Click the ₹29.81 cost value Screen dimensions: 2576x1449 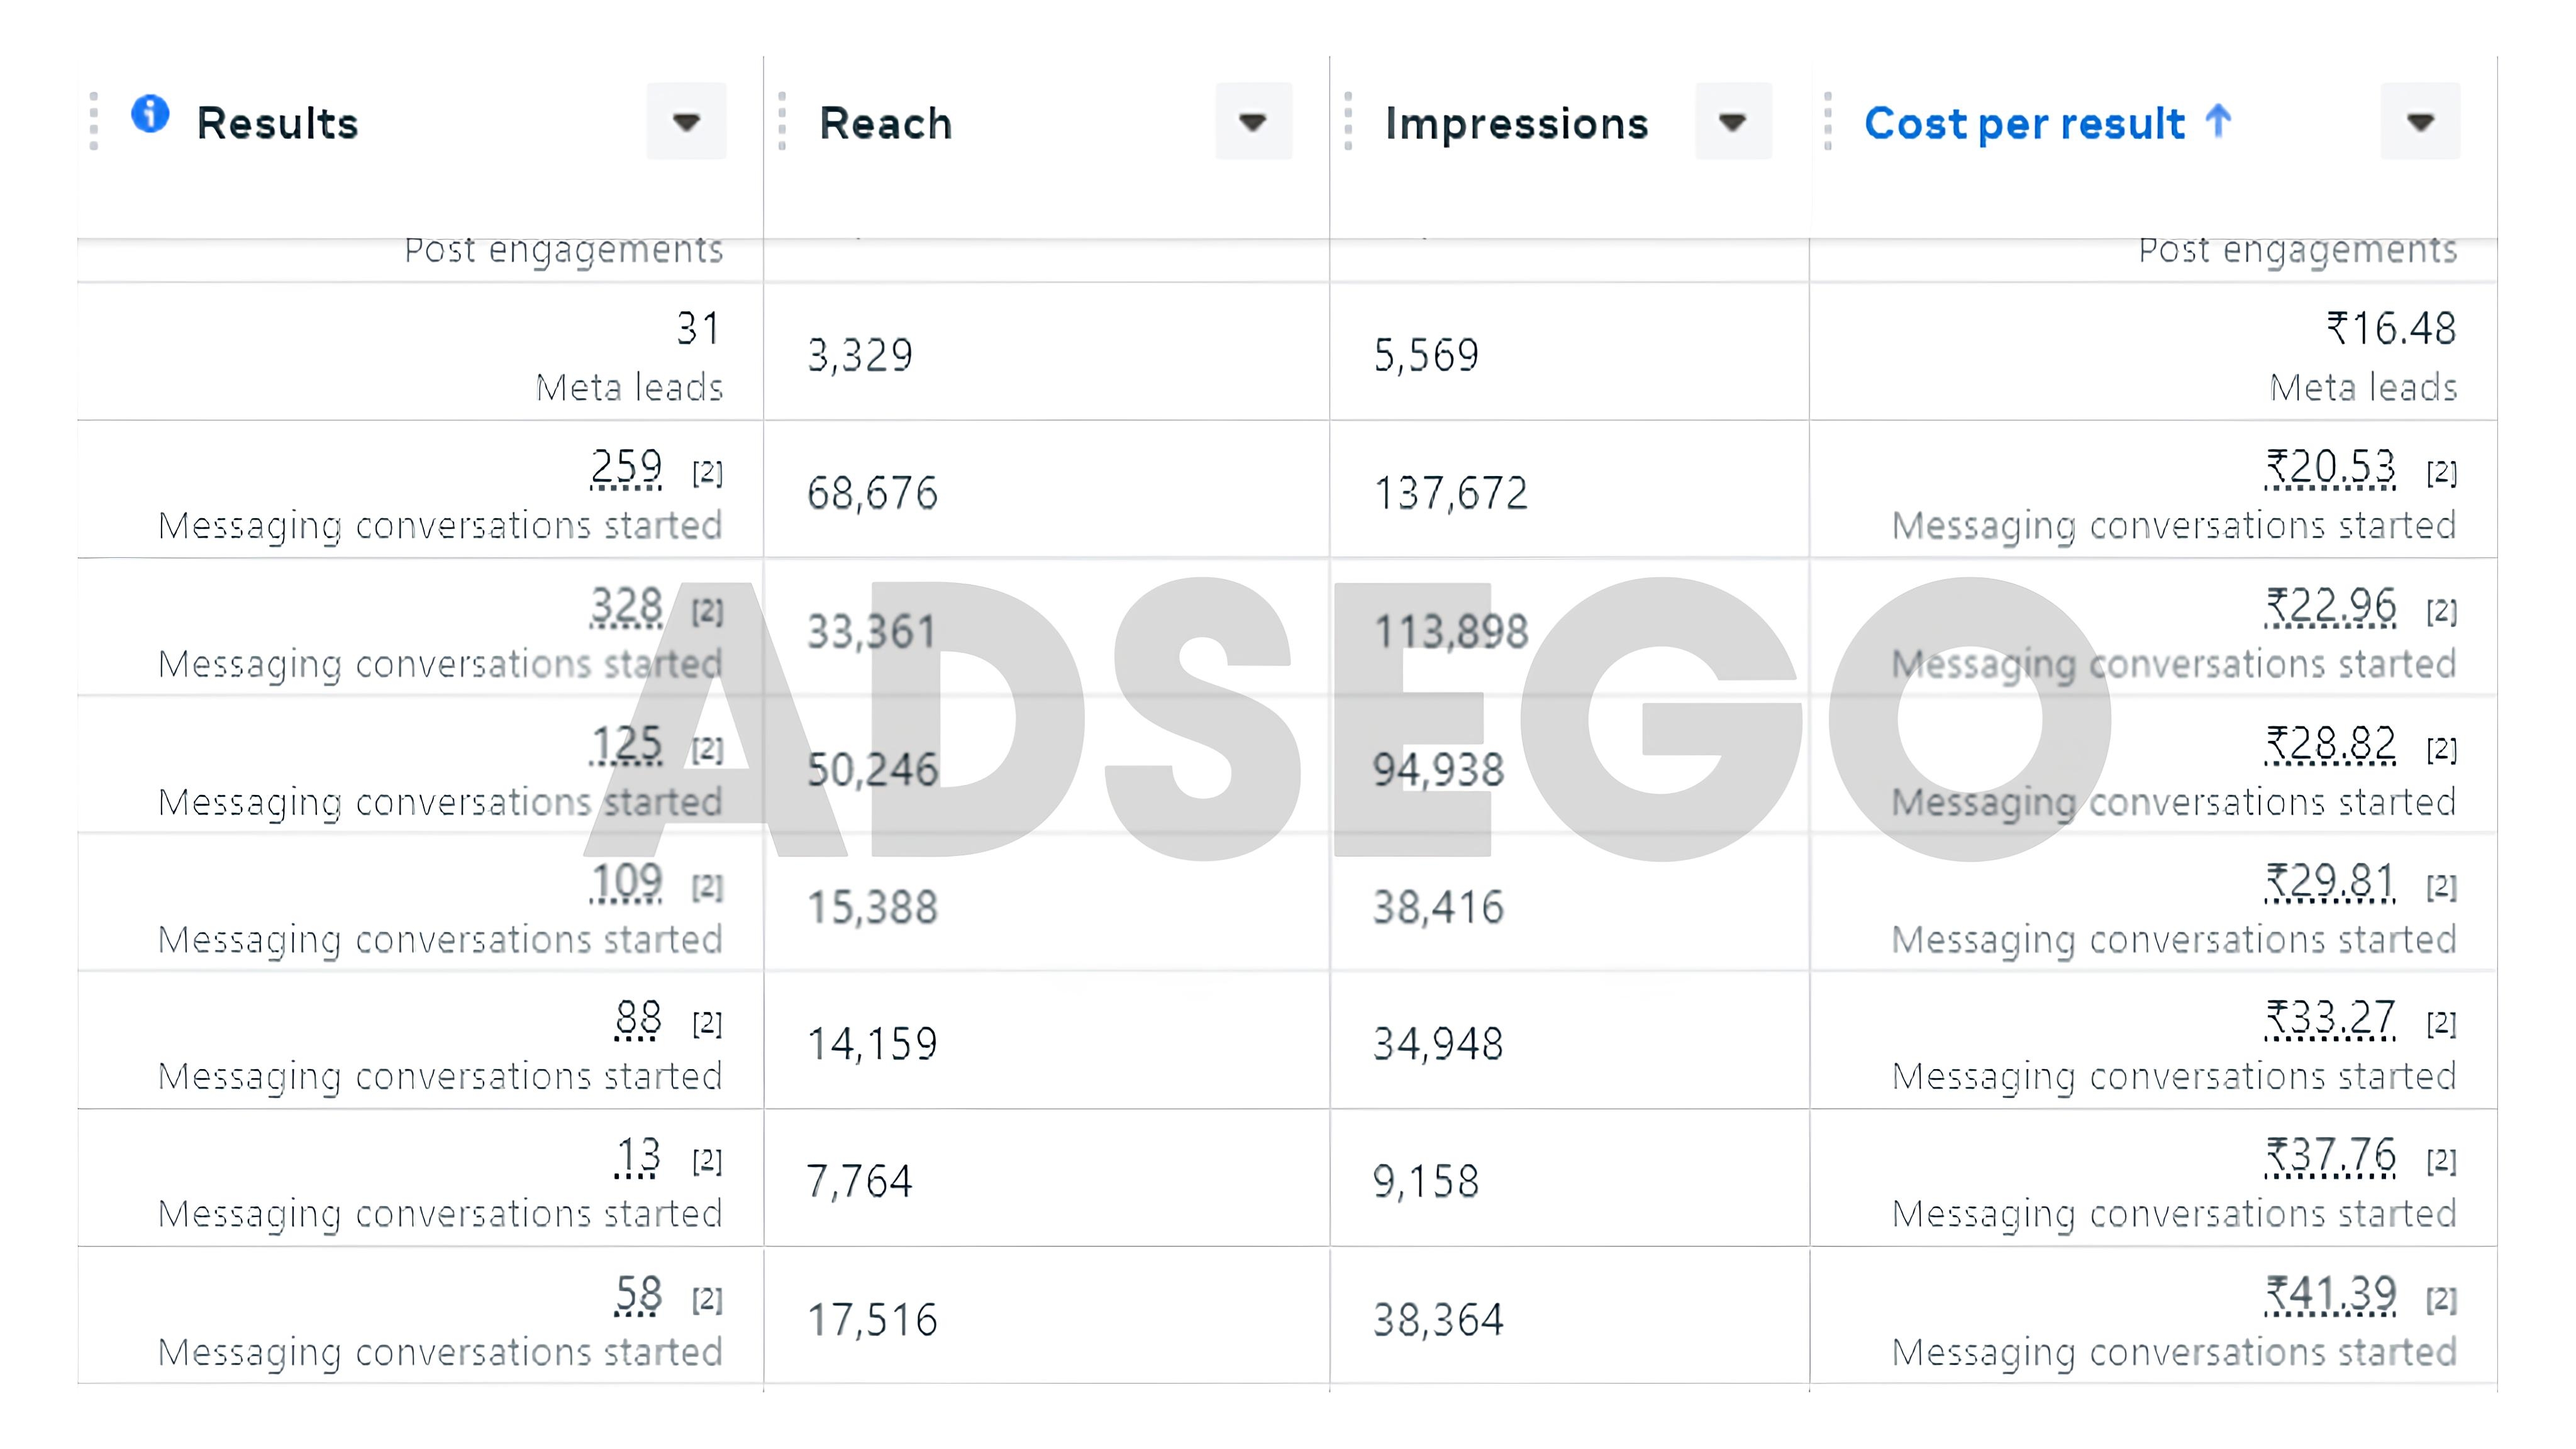pos(2330,882)
